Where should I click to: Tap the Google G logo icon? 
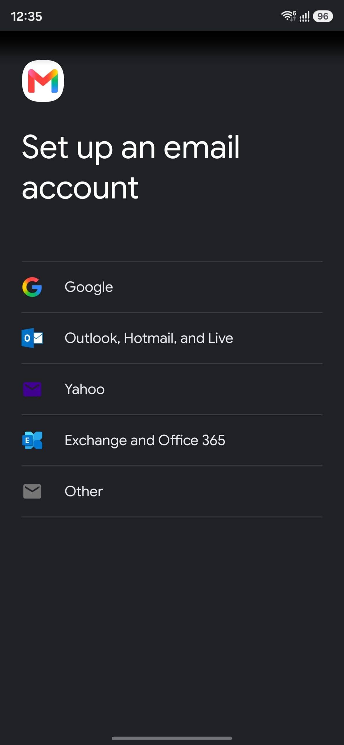[x=32, y=287]
